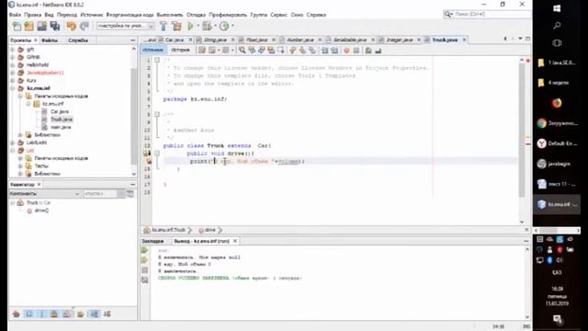The width and height of the screenshot is (588, 331).
Task: Click the editor Find Selection magnifier icon
Action: click(243, 50)
